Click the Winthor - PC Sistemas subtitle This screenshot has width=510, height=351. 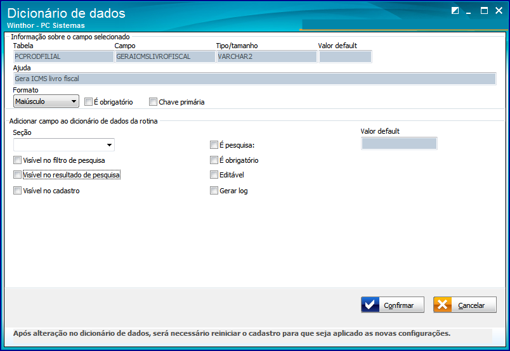(46, 25)
